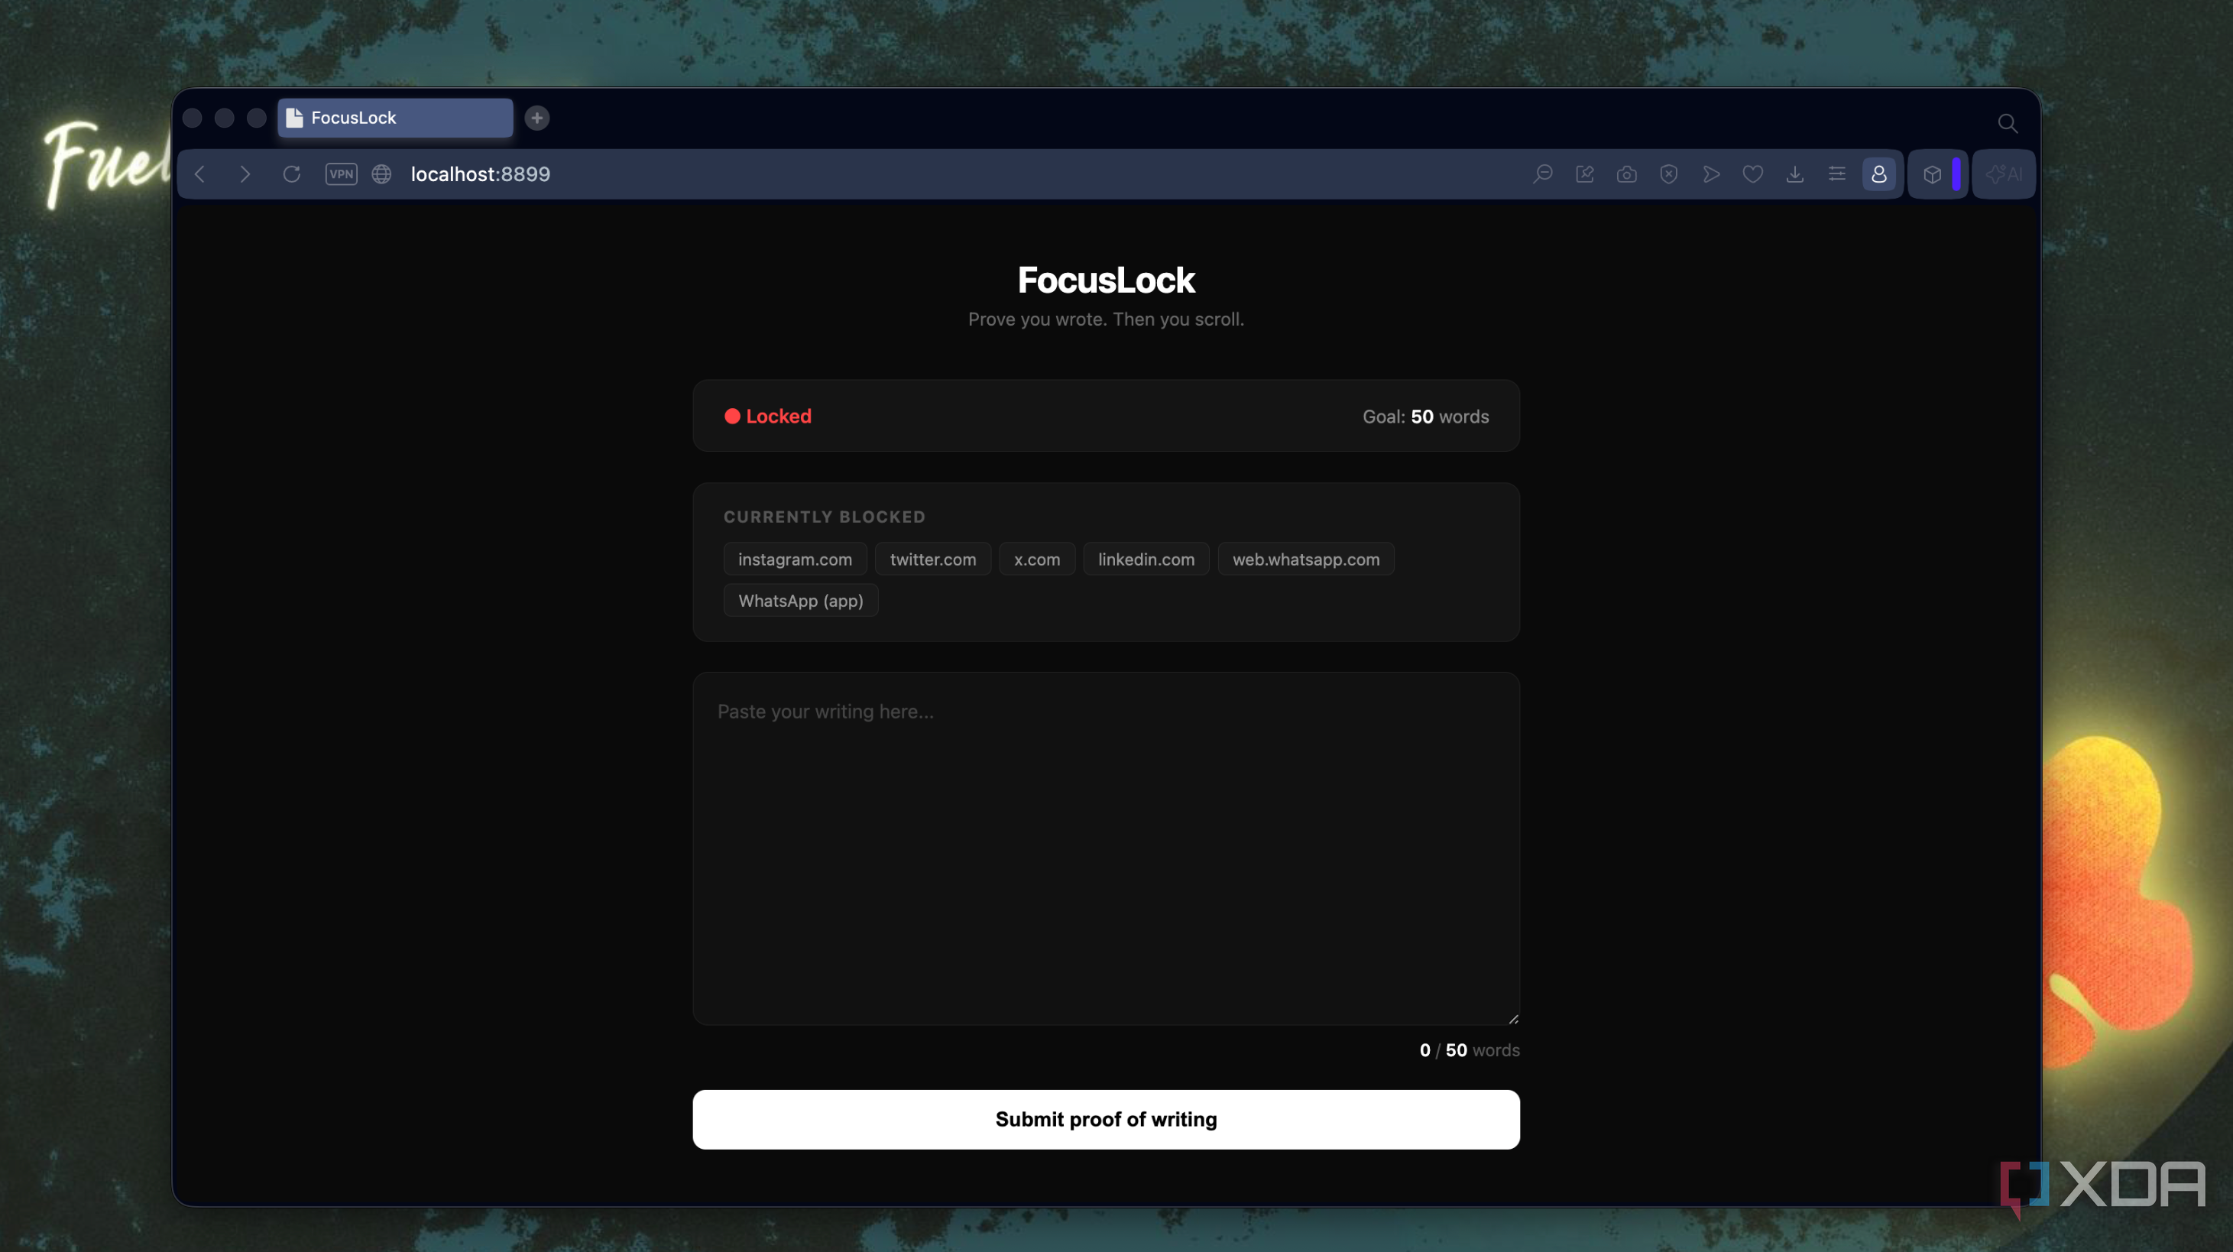Open a new tab with plus button
Viewport: 2233px width, 1252px height.
(x=536, y=118)
